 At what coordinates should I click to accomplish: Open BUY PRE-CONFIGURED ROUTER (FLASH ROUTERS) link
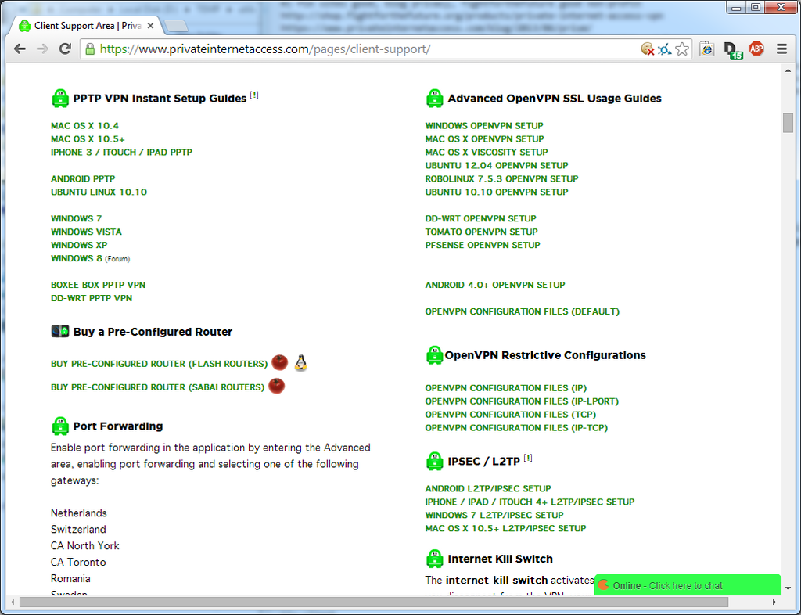click(160, 364)
